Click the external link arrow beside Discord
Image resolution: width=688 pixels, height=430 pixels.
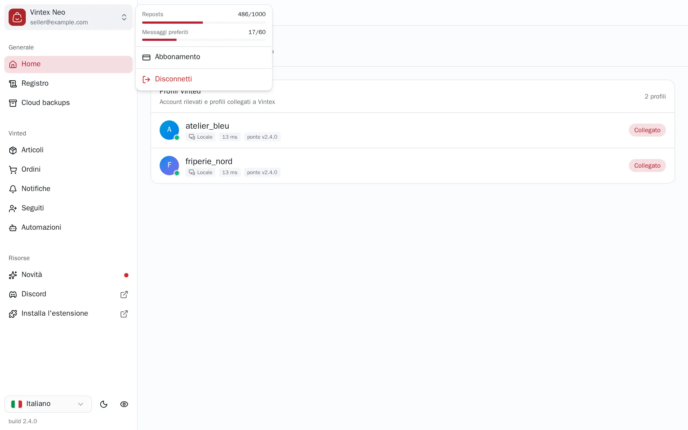click(124, 295)
